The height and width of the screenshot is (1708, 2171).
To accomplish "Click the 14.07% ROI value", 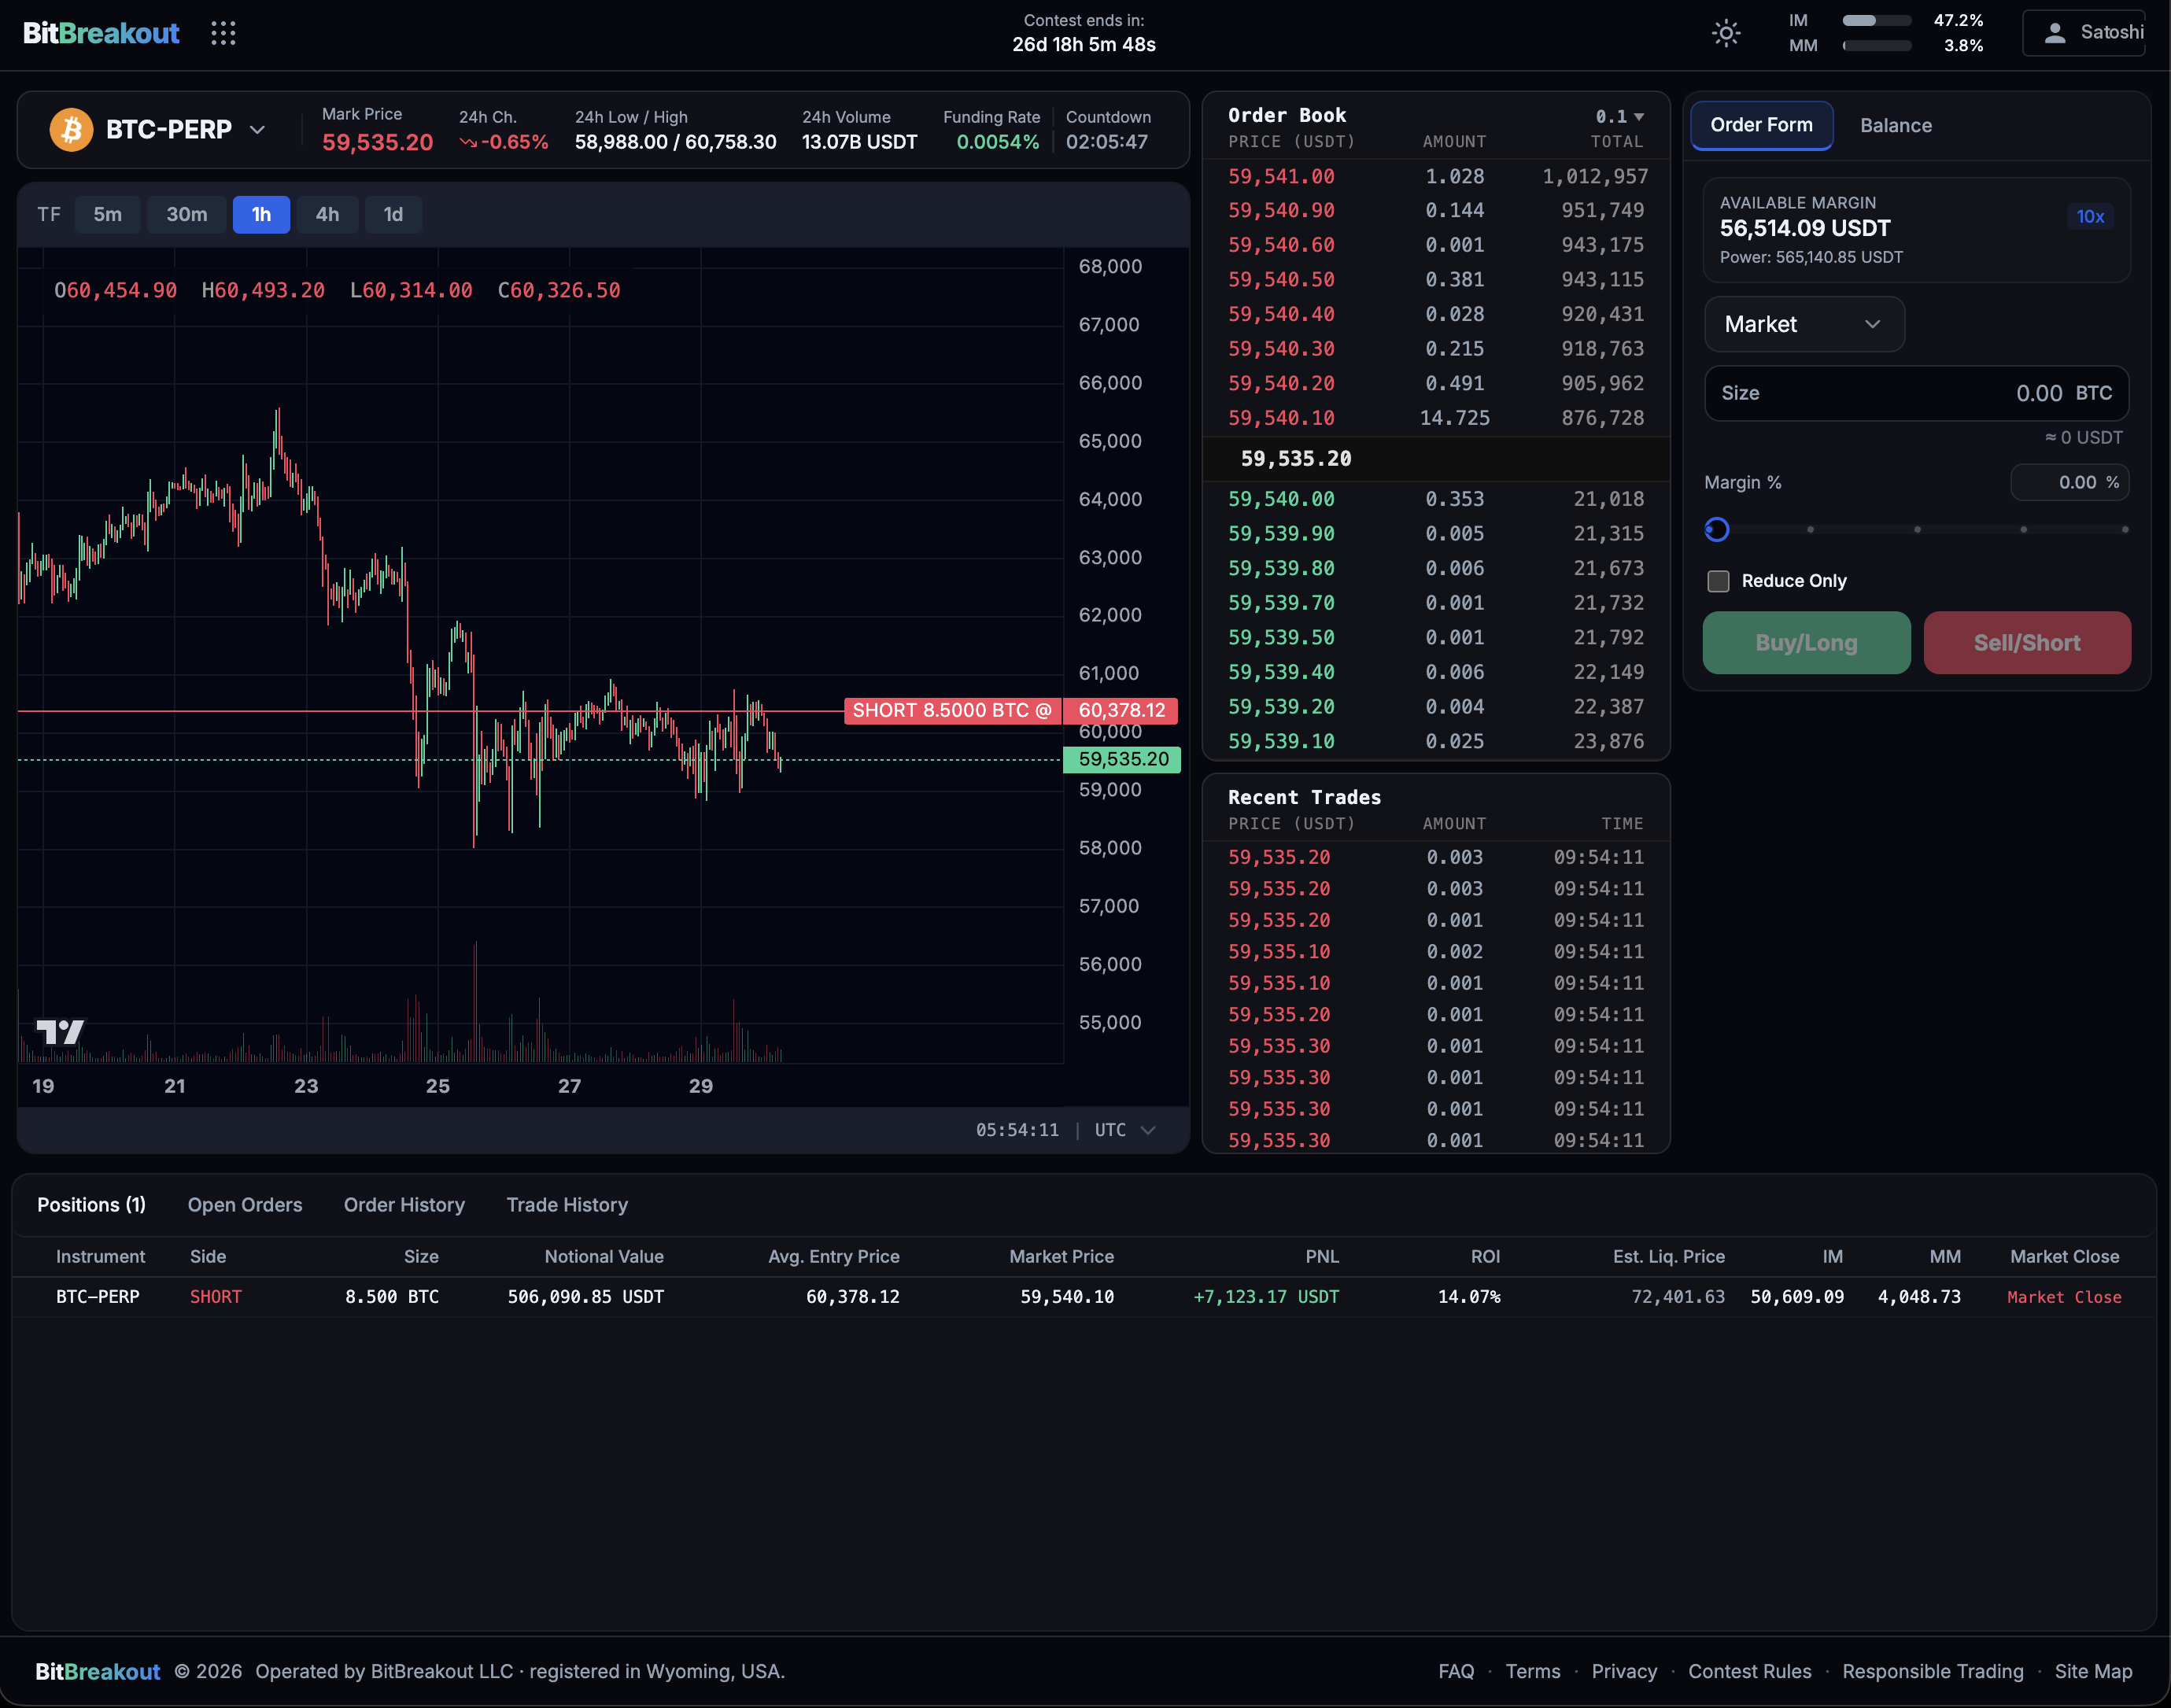I will [x=1469, y=1297].
